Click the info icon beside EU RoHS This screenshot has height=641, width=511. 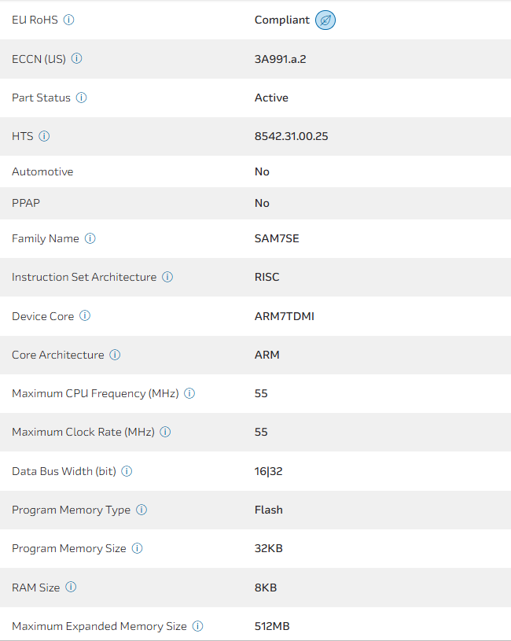click(x=68, y=20)
